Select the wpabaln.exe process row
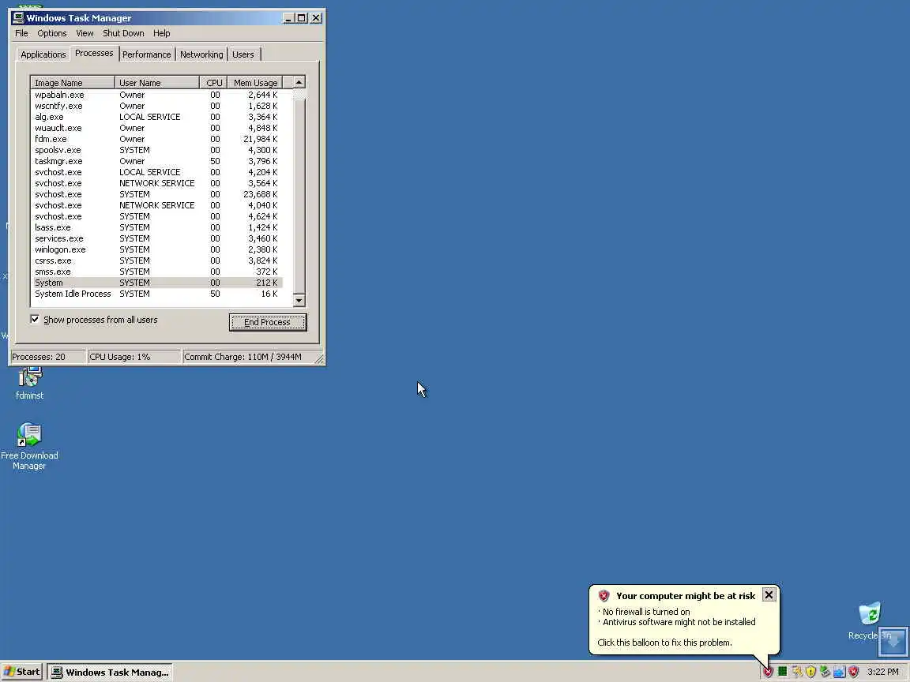This screenshot has width=910, height=682. click(156, 95)
